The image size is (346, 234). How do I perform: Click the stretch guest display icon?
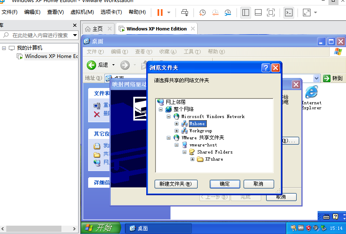pos(306,13)
